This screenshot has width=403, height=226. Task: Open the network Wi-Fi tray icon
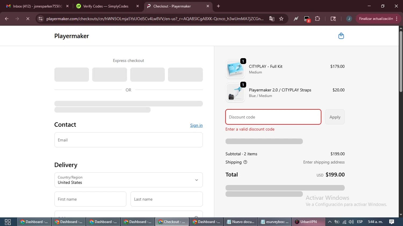click(x=344, y=222)
